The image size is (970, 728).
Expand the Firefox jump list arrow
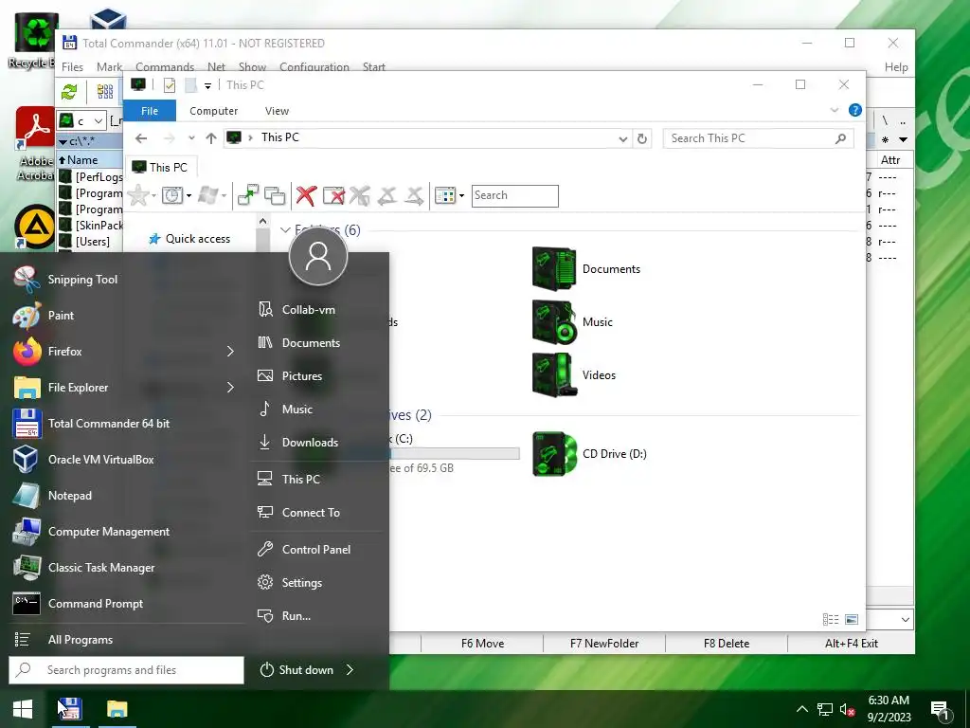tap(230, 351)
